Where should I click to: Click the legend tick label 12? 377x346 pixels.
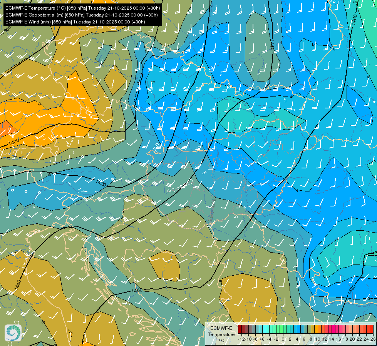coord(325,339)
